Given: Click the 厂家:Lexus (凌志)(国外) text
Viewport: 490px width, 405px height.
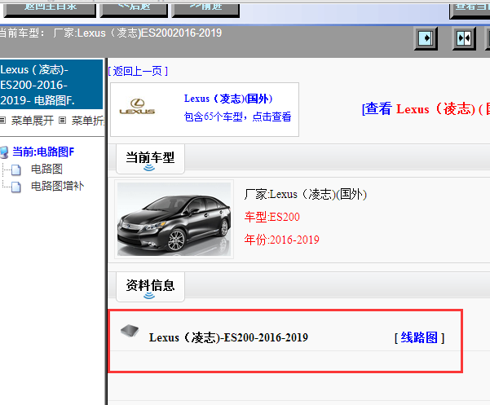Looking at the screenshot, I should [x=305, y=194].
